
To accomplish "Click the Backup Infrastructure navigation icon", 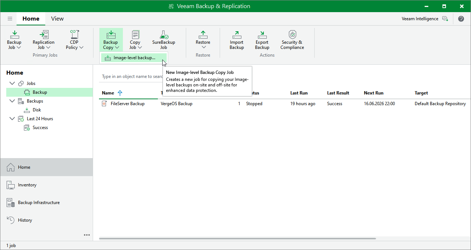I will (11, 203).
